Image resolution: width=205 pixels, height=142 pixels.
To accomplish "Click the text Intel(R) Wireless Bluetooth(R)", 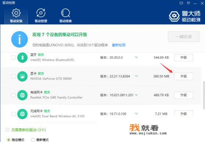I will (52, 60).
